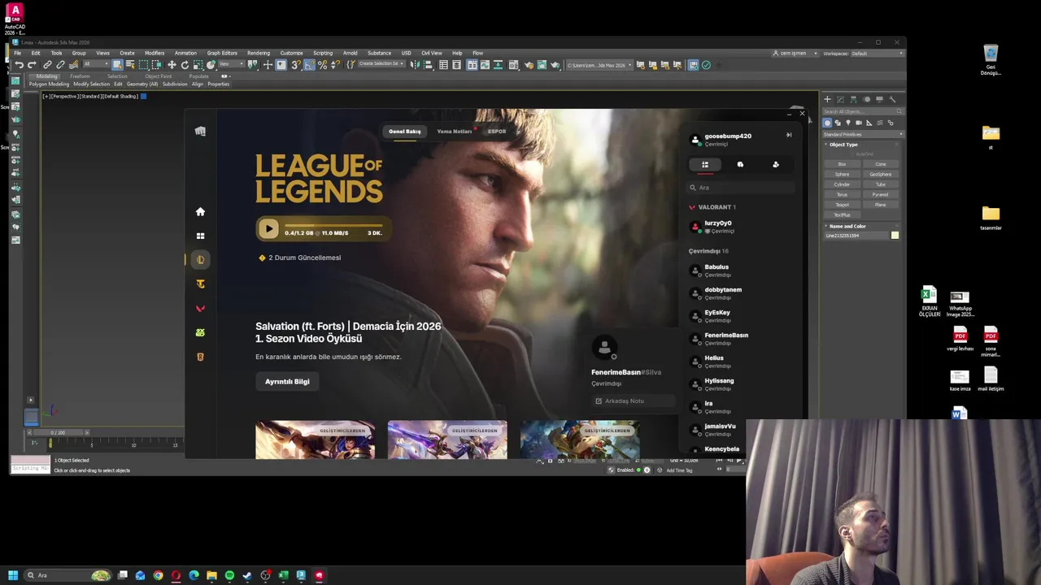1041x585 pixels.
Task: Open the Rendering menu
Action: click(259, 53)
